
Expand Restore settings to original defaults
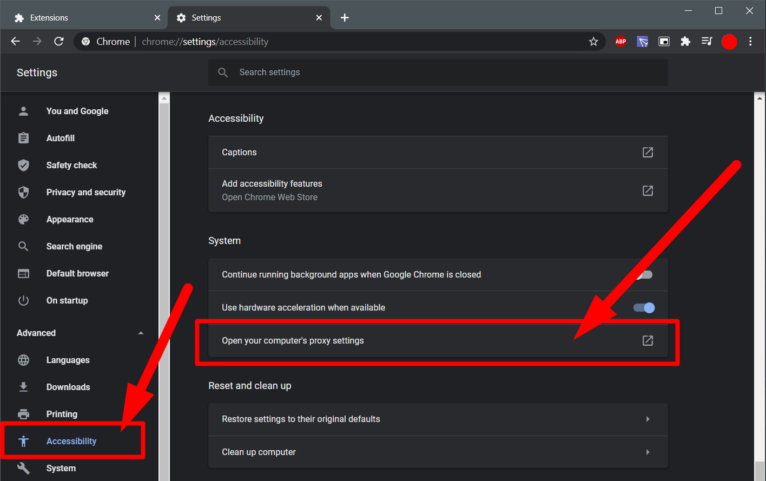click(x=648, y=419)
